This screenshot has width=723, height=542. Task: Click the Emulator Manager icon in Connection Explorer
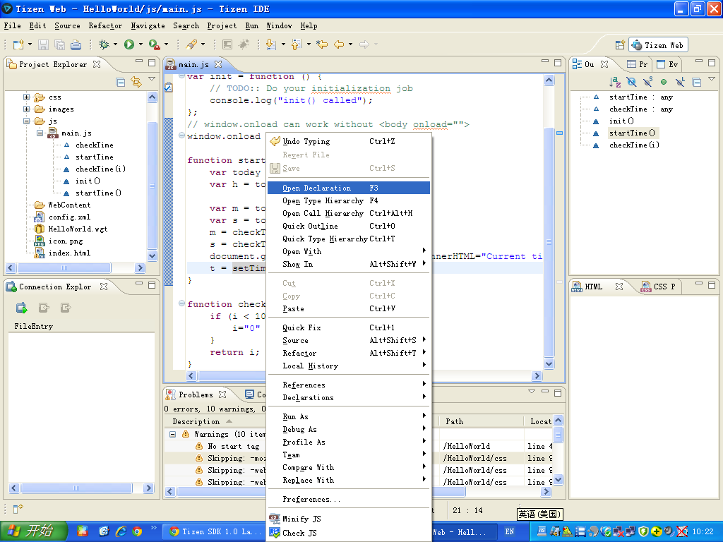tap(22, 308)
